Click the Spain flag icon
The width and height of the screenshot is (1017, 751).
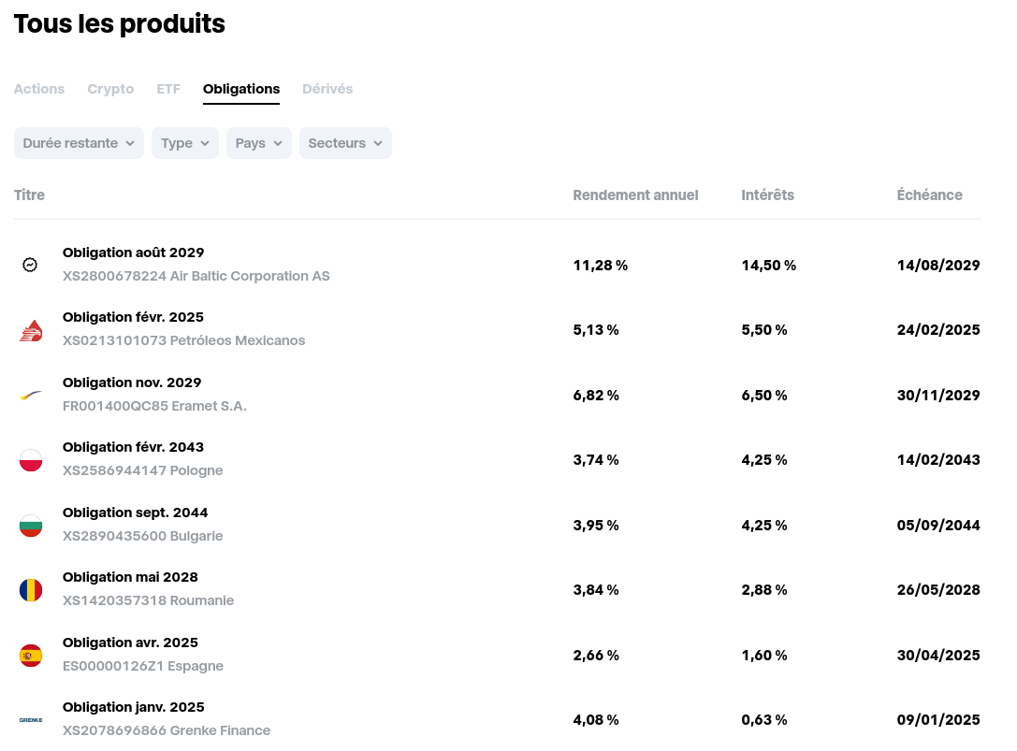coord(30,655)
